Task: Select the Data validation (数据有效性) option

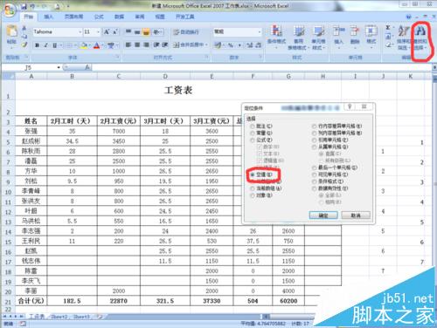Action: (330, 188)
